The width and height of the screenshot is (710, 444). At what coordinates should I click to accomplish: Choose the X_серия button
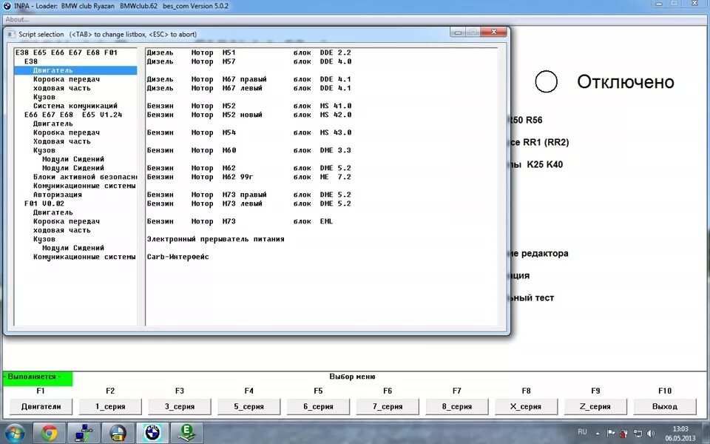(x=526, y=406)
